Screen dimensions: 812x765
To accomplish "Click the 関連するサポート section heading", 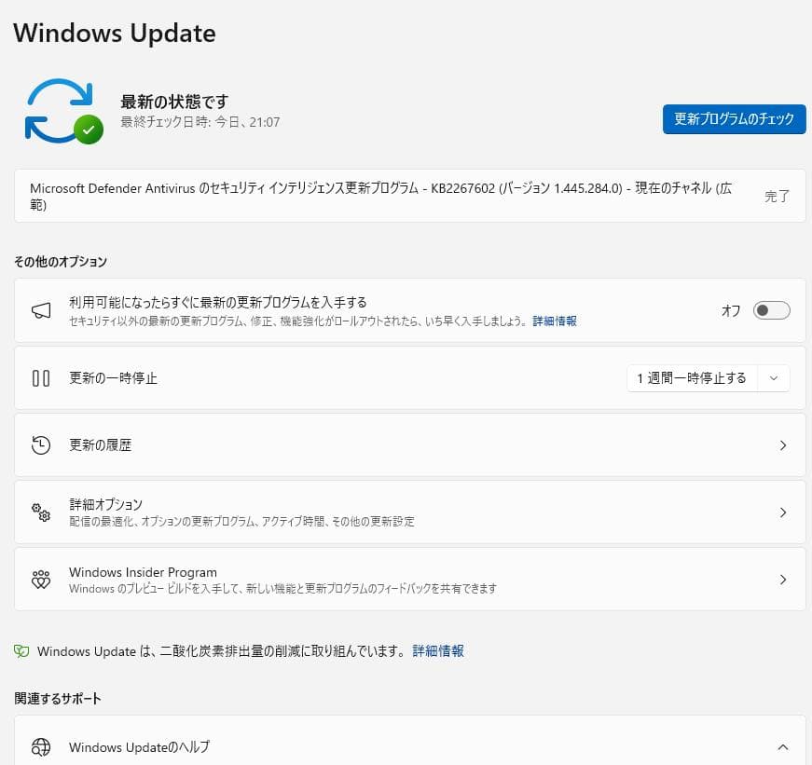I will tap(58, 698).
